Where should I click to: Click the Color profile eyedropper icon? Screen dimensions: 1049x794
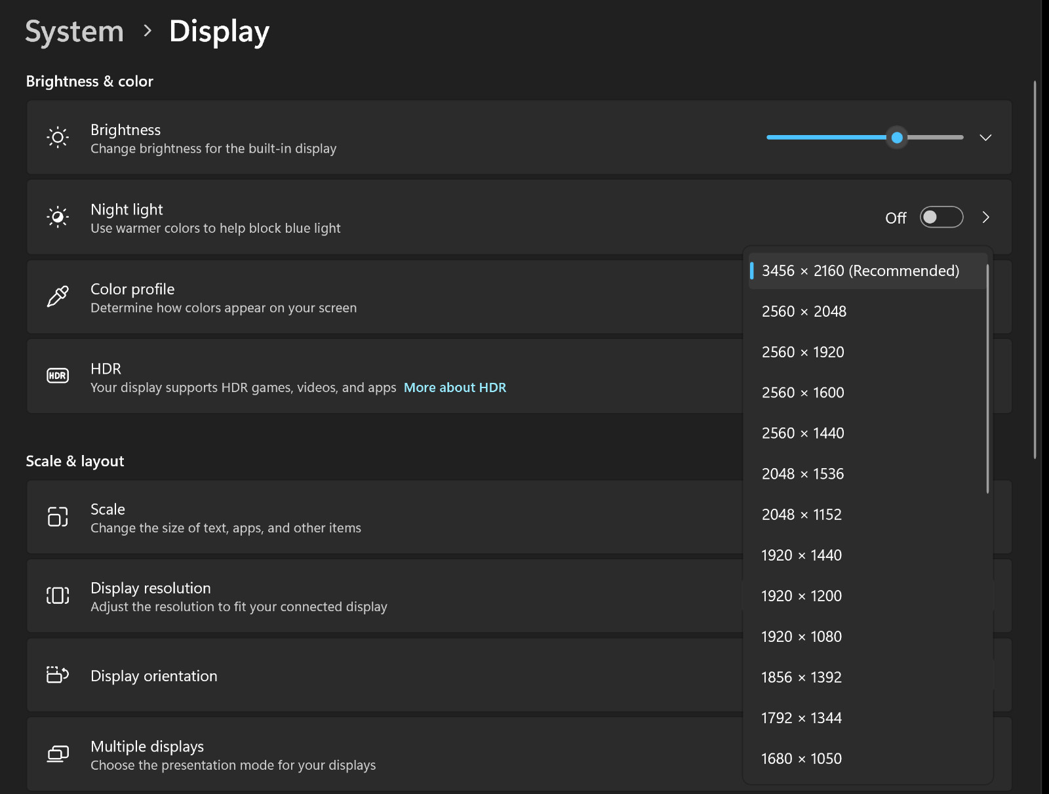point(58,296)
